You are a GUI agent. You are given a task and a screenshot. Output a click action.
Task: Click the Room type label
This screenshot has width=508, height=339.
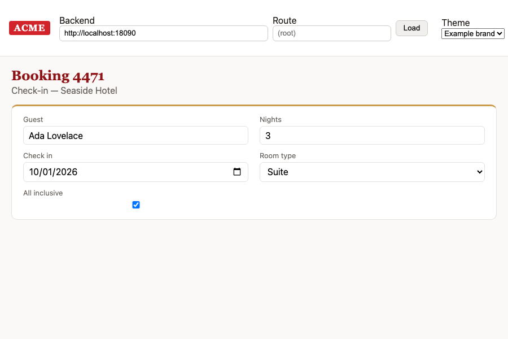(278, 156)
